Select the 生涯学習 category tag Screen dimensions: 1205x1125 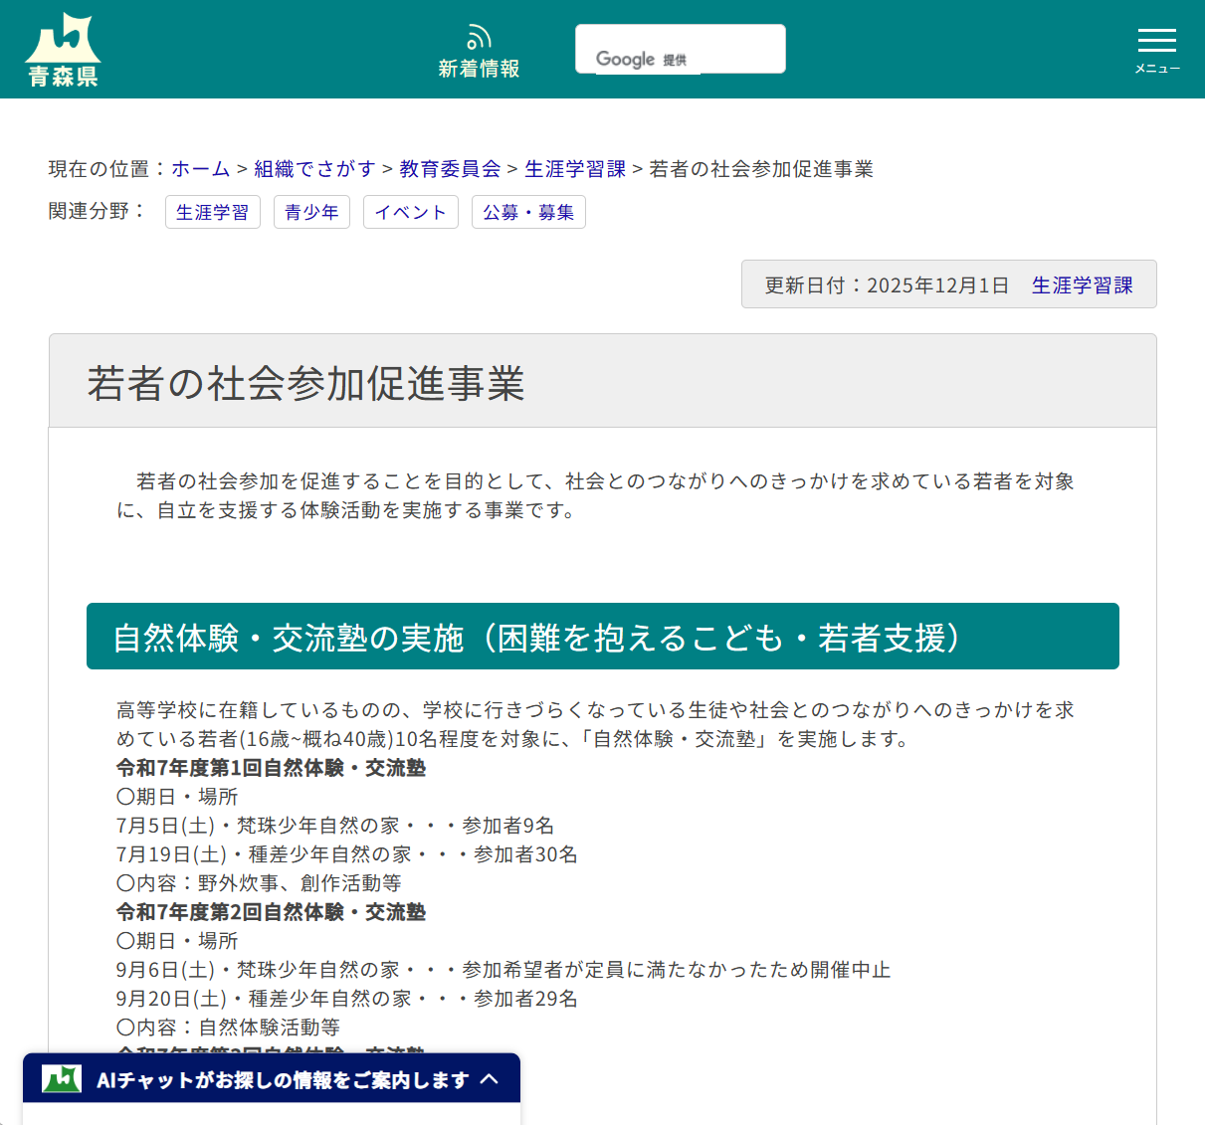pyautogui.click(x=212, y=212)
